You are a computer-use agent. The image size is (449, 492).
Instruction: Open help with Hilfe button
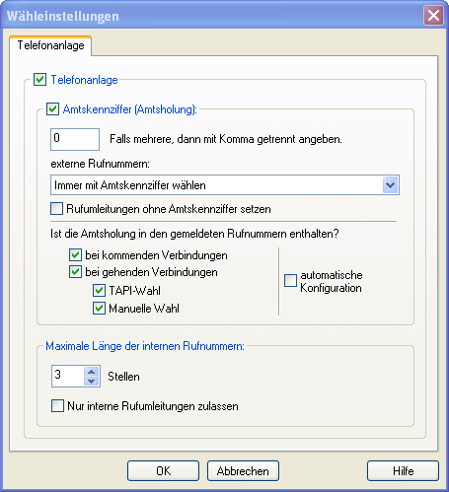403,471
